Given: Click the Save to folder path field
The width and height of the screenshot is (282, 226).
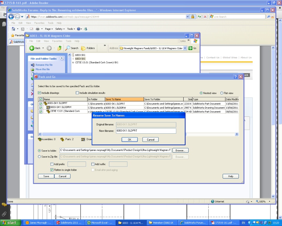Looking at the screenshot, I should click(x=115, y=150).
